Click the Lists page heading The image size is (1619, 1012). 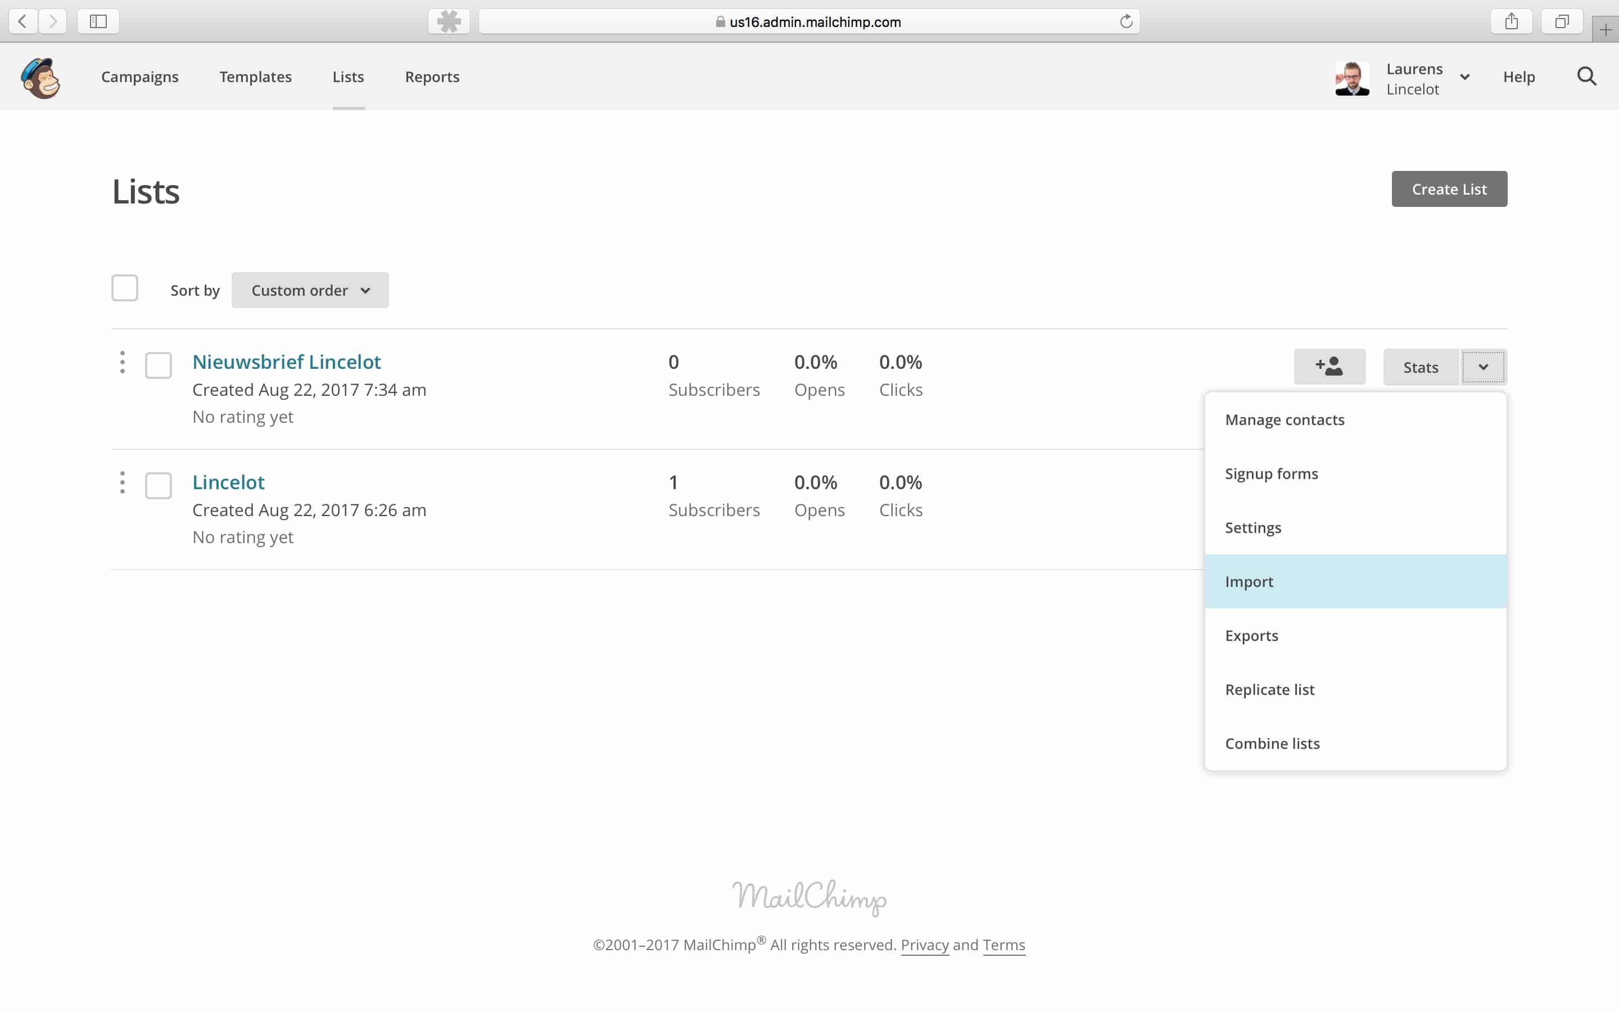point(146,191)
